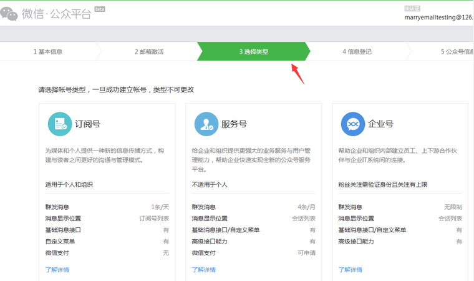Click 自定义菜单 row in 订阅号 card

click(x=107, y=242)
